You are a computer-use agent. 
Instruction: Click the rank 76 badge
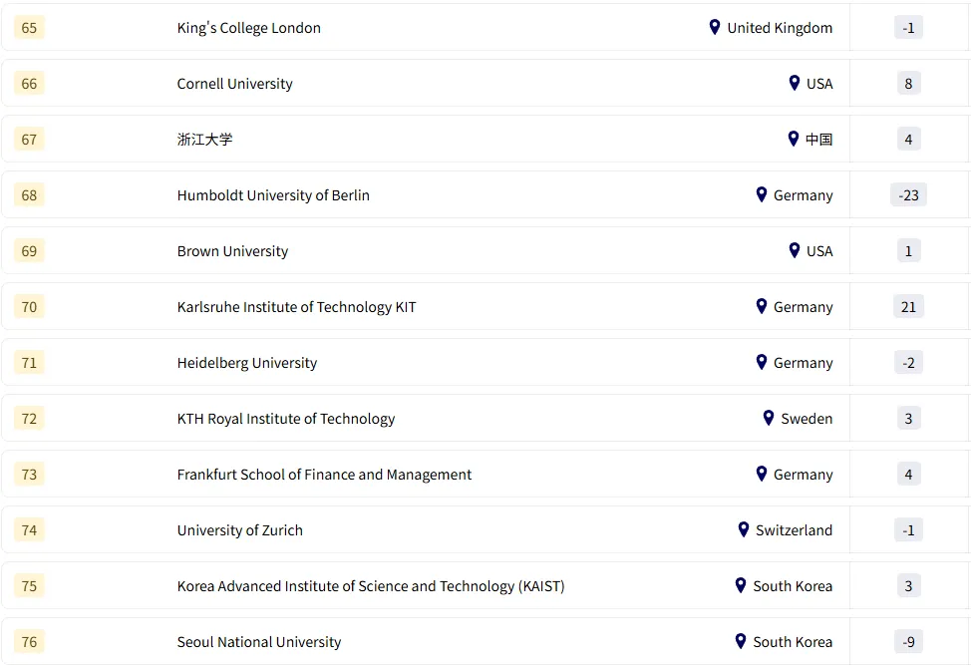[29, 642]
